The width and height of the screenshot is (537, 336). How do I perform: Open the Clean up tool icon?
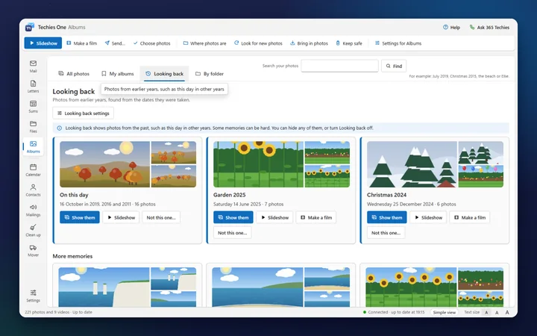pyautogui.click(x=34, y=231)
